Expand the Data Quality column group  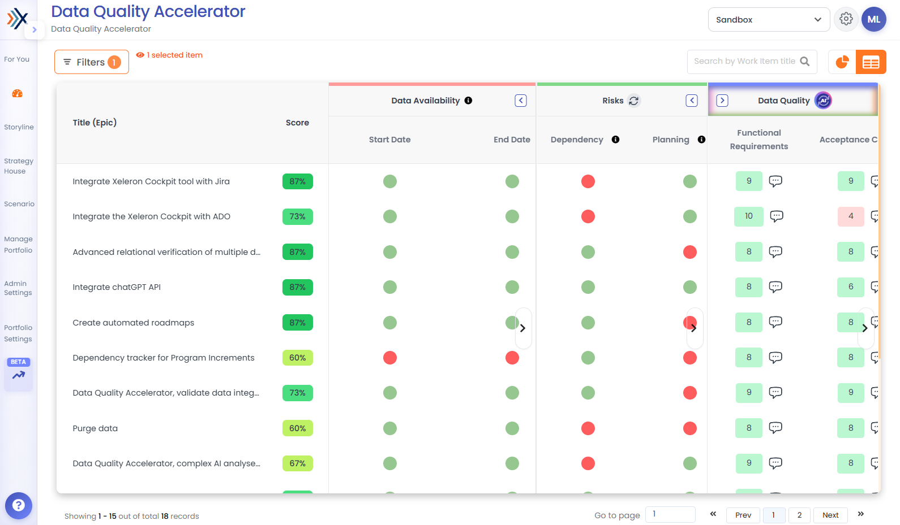click(722, 101)
